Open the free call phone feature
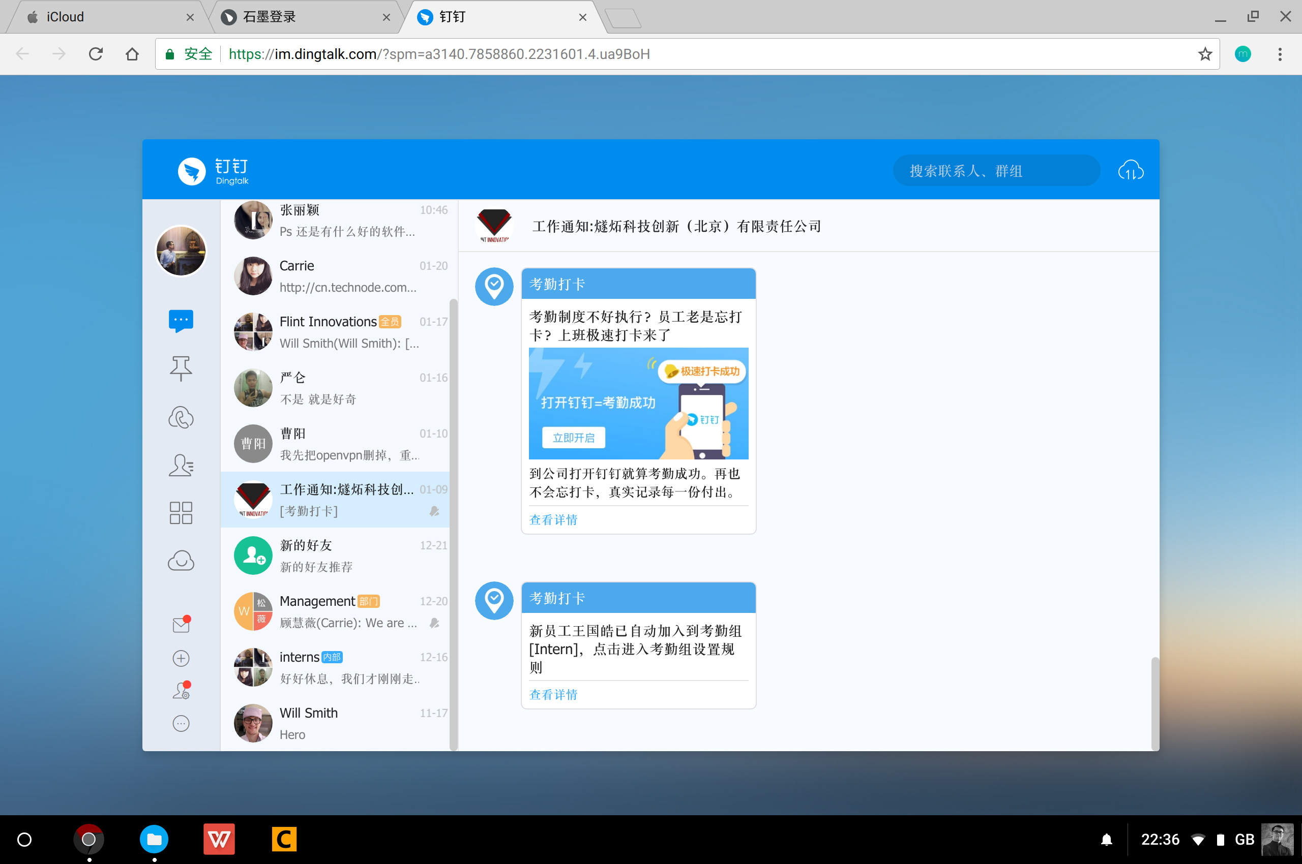 [x=181, y=417]
